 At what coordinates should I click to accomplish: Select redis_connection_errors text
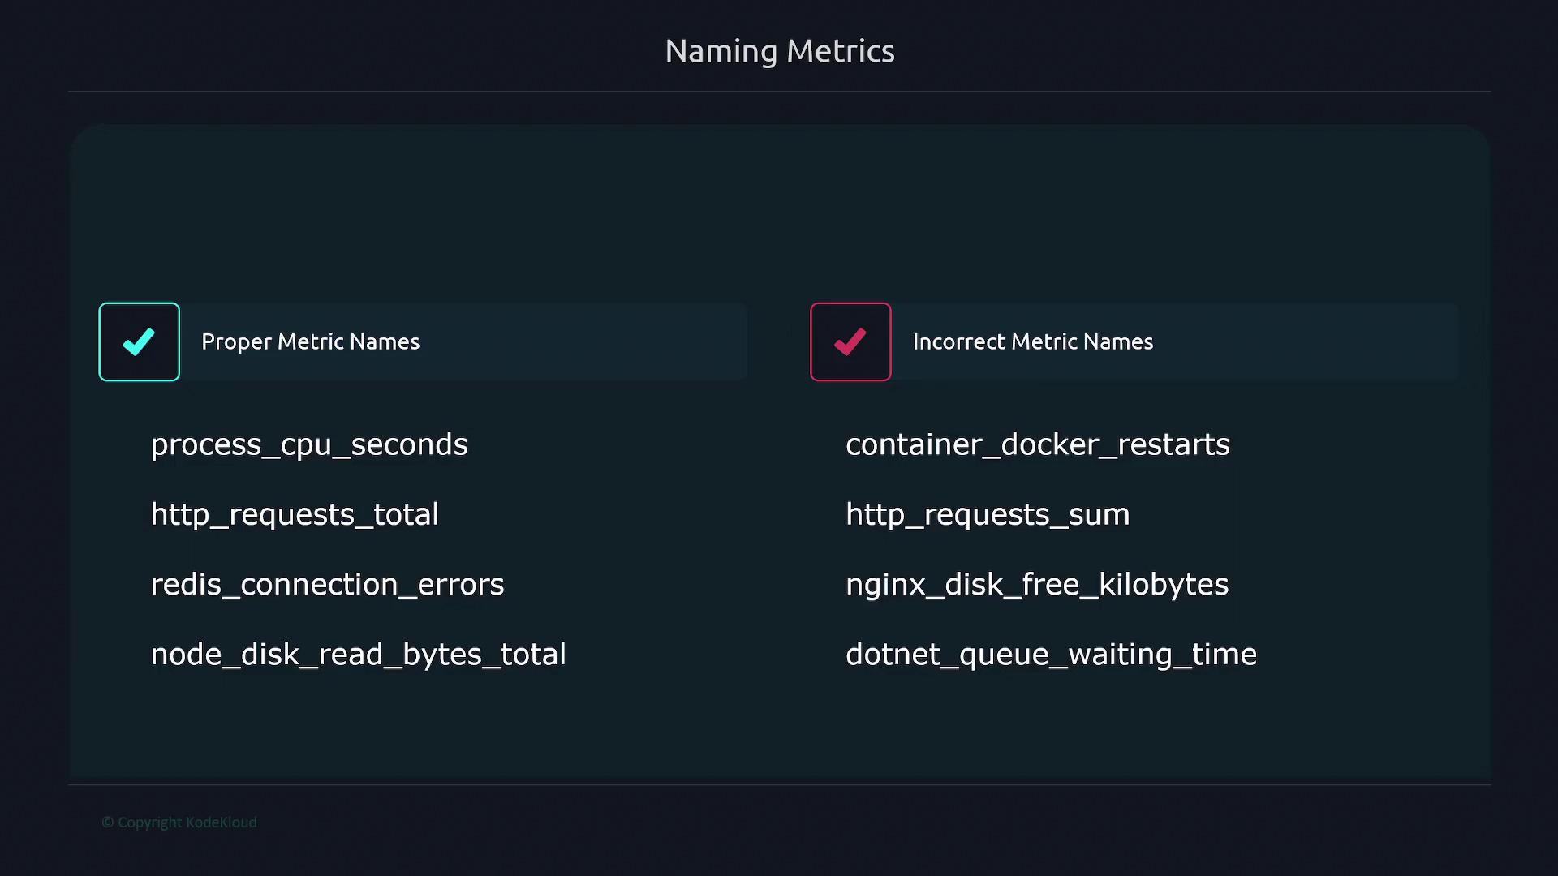[327, 584]
